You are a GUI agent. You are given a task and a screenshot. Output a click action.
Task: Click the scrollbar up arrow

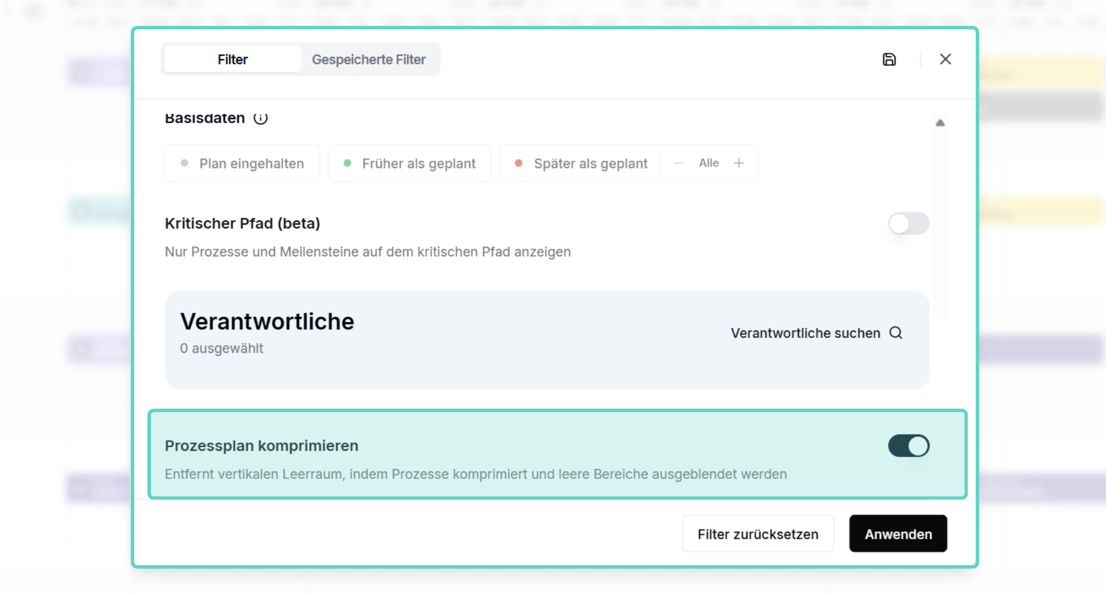pyautogui.click(x=940, y=123)
